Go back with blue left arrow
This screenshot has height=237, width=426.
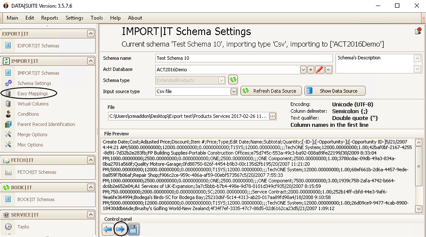pos(108,229)
